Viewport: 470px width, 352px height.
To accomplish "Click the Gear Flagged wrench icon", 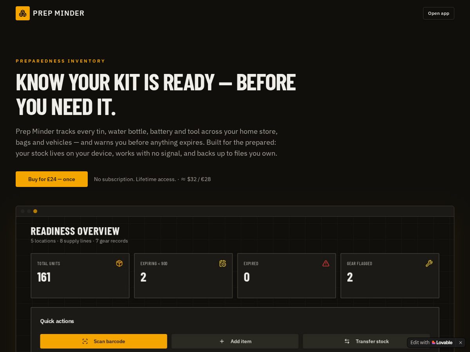I will [429, 264].
